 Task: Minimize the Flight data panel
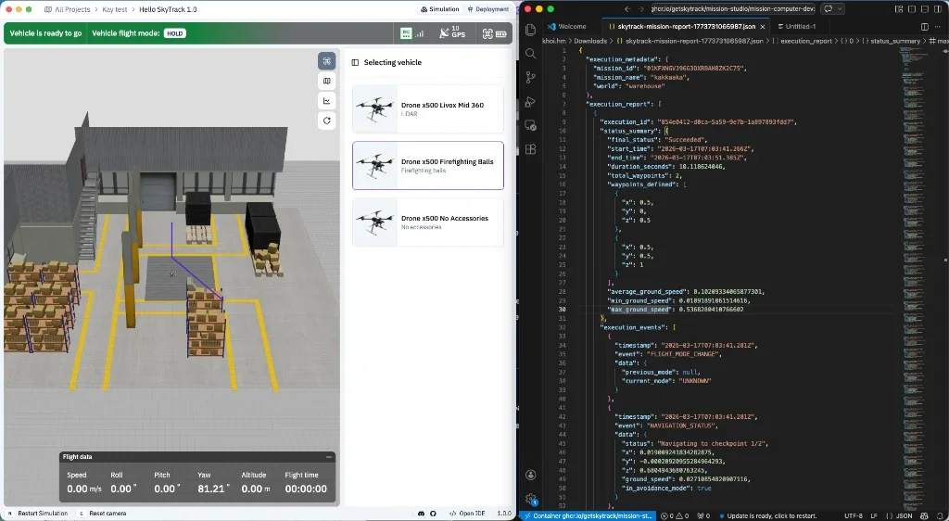[329, 457]
